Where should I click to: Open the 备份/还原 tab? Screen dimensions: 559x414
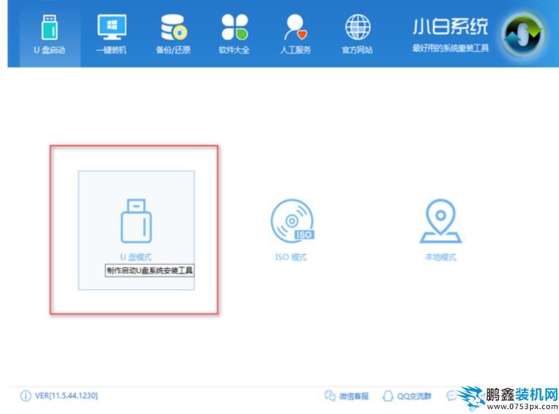click(173, 35)
